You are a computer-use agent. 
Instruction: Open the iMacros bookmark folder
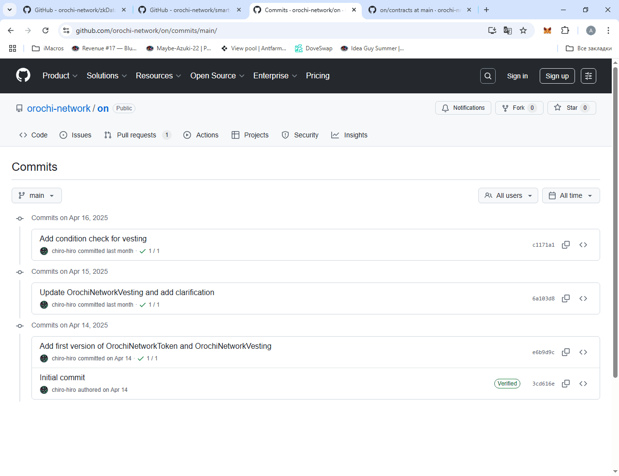(x=48, y=48)
